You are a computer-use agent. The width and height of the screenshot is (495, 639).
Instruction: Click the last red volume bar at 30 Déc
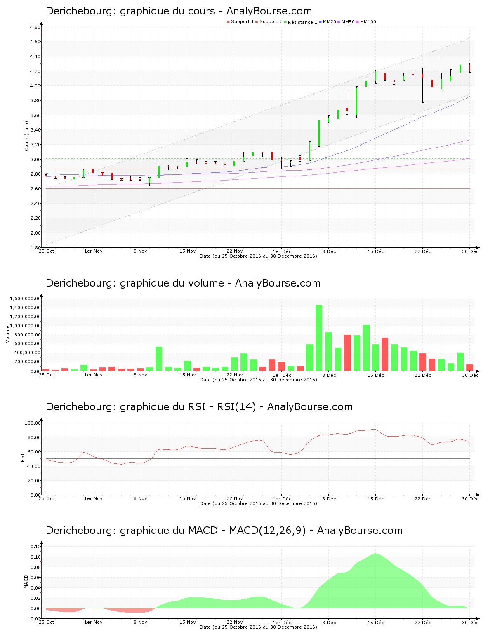470,368
